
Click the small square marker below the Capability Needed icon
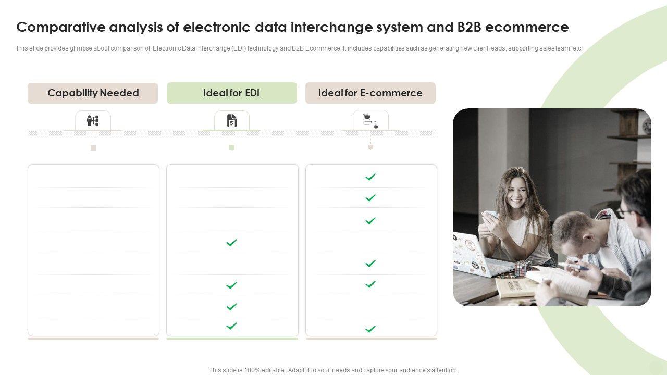(x=93, y=148)
